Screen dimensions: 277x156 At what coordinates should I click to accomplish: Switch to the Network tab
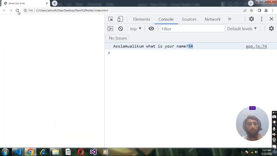click(x=213, y=19)
